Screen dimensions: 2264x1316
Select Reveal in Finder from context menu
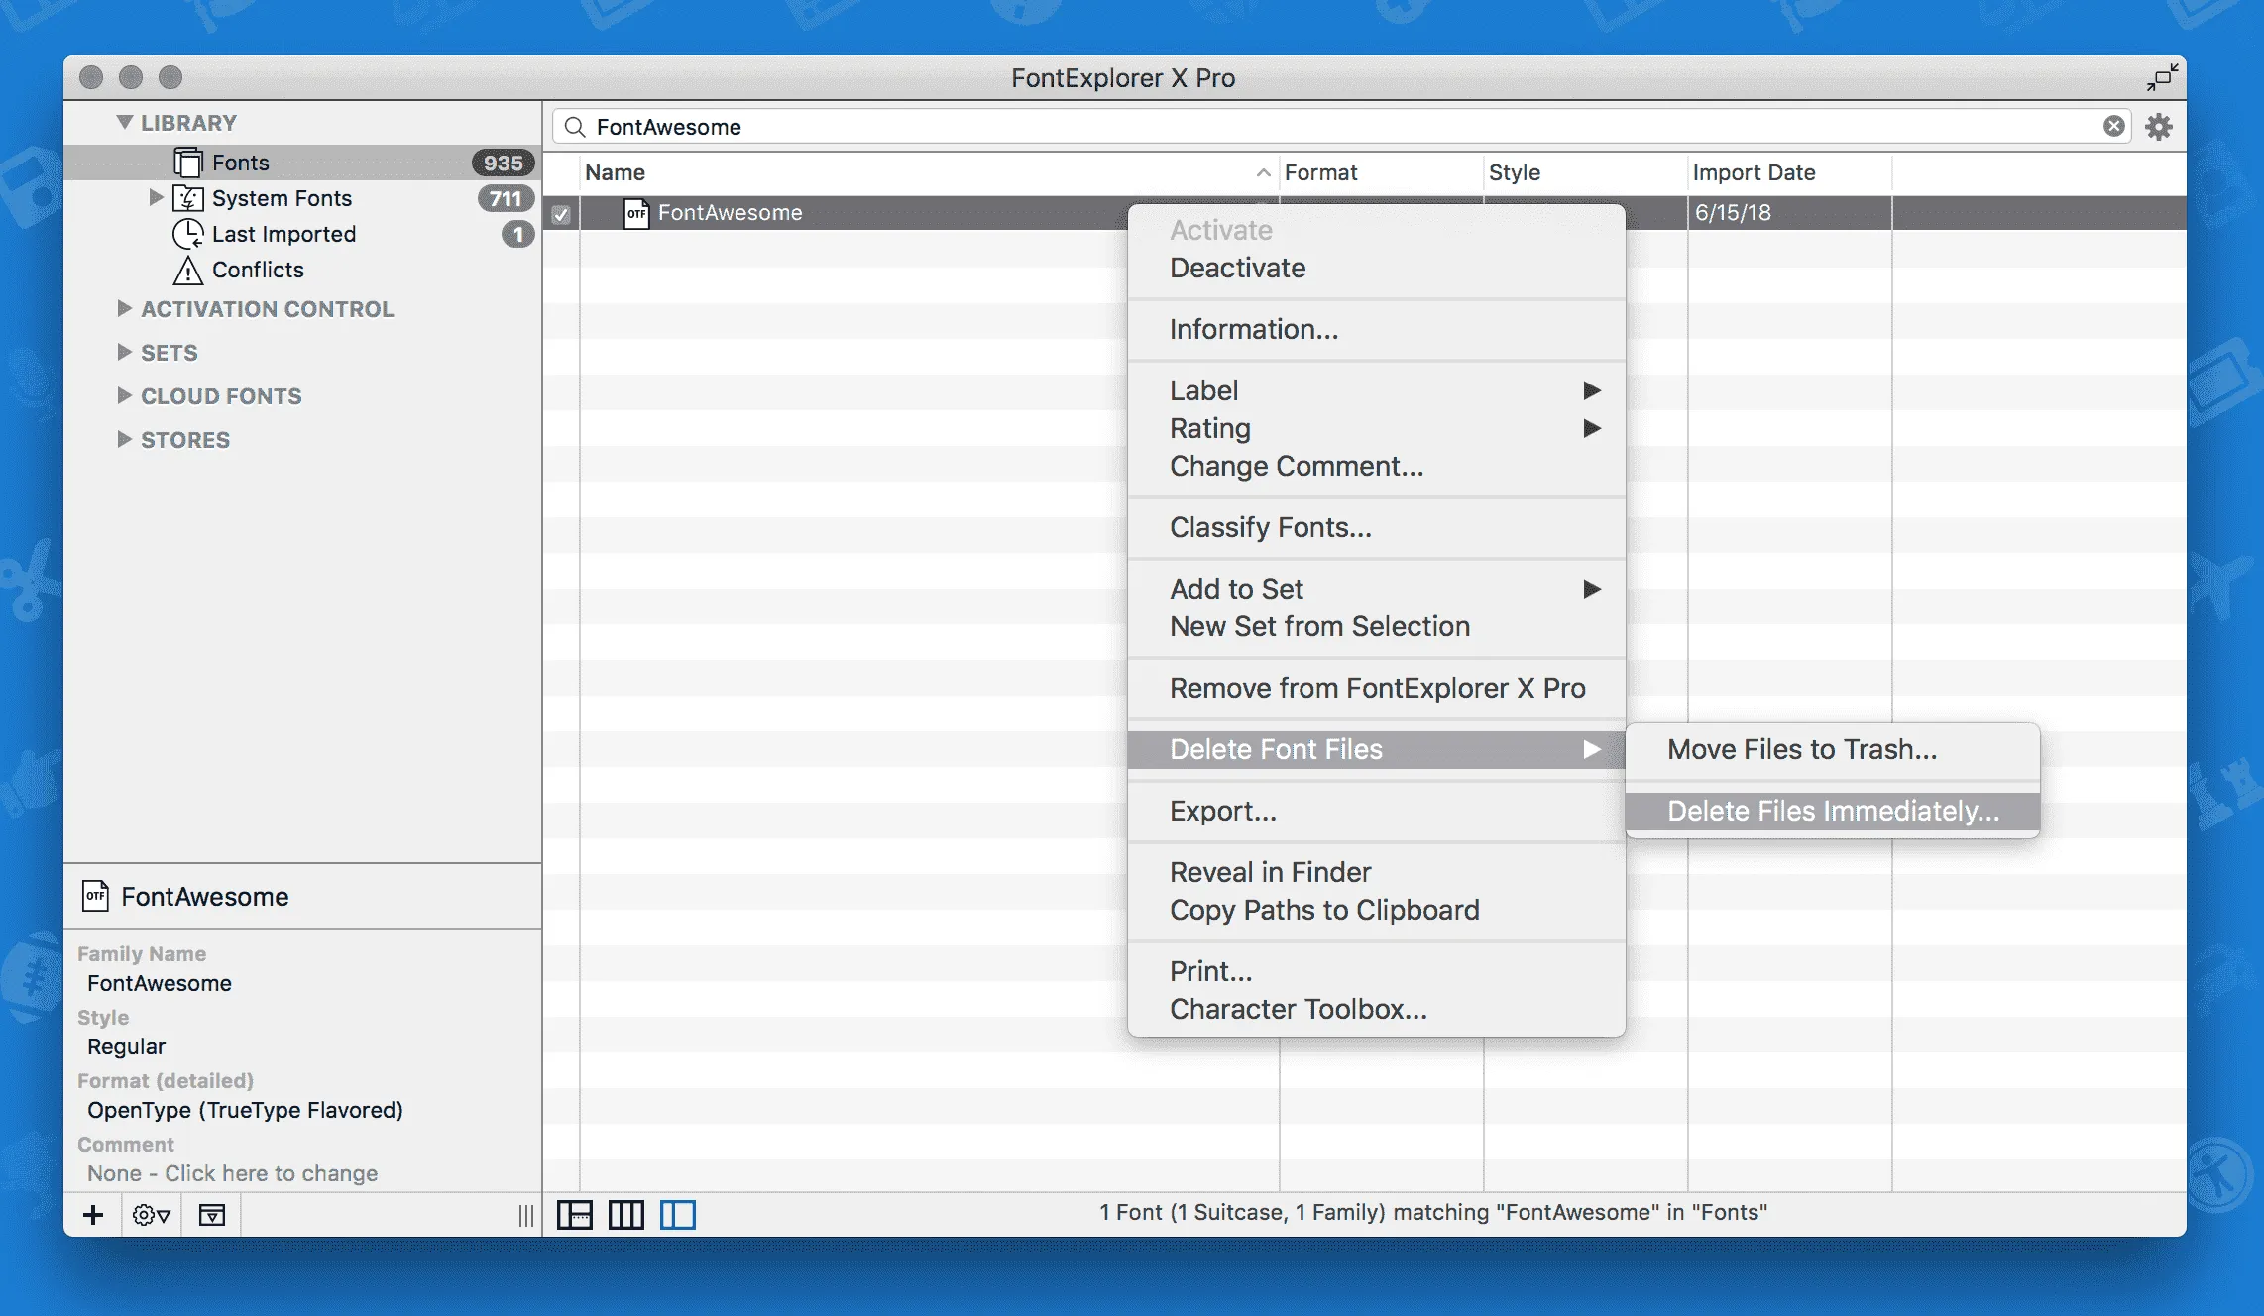(1271, 872)
